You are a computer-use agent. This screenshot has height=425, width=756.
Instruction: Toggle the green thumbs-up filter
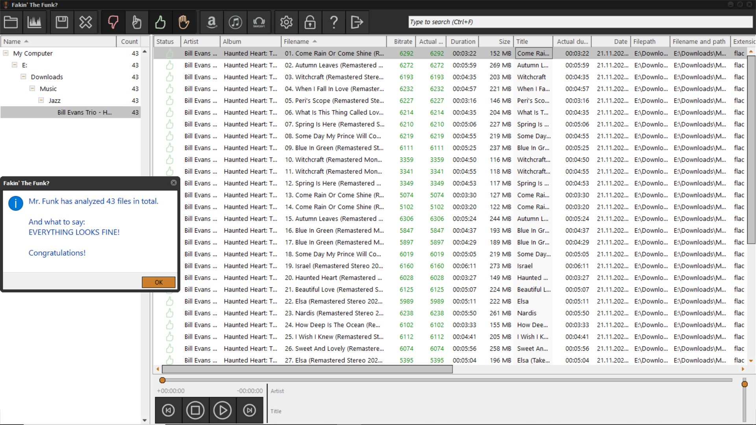pos(160,22)
